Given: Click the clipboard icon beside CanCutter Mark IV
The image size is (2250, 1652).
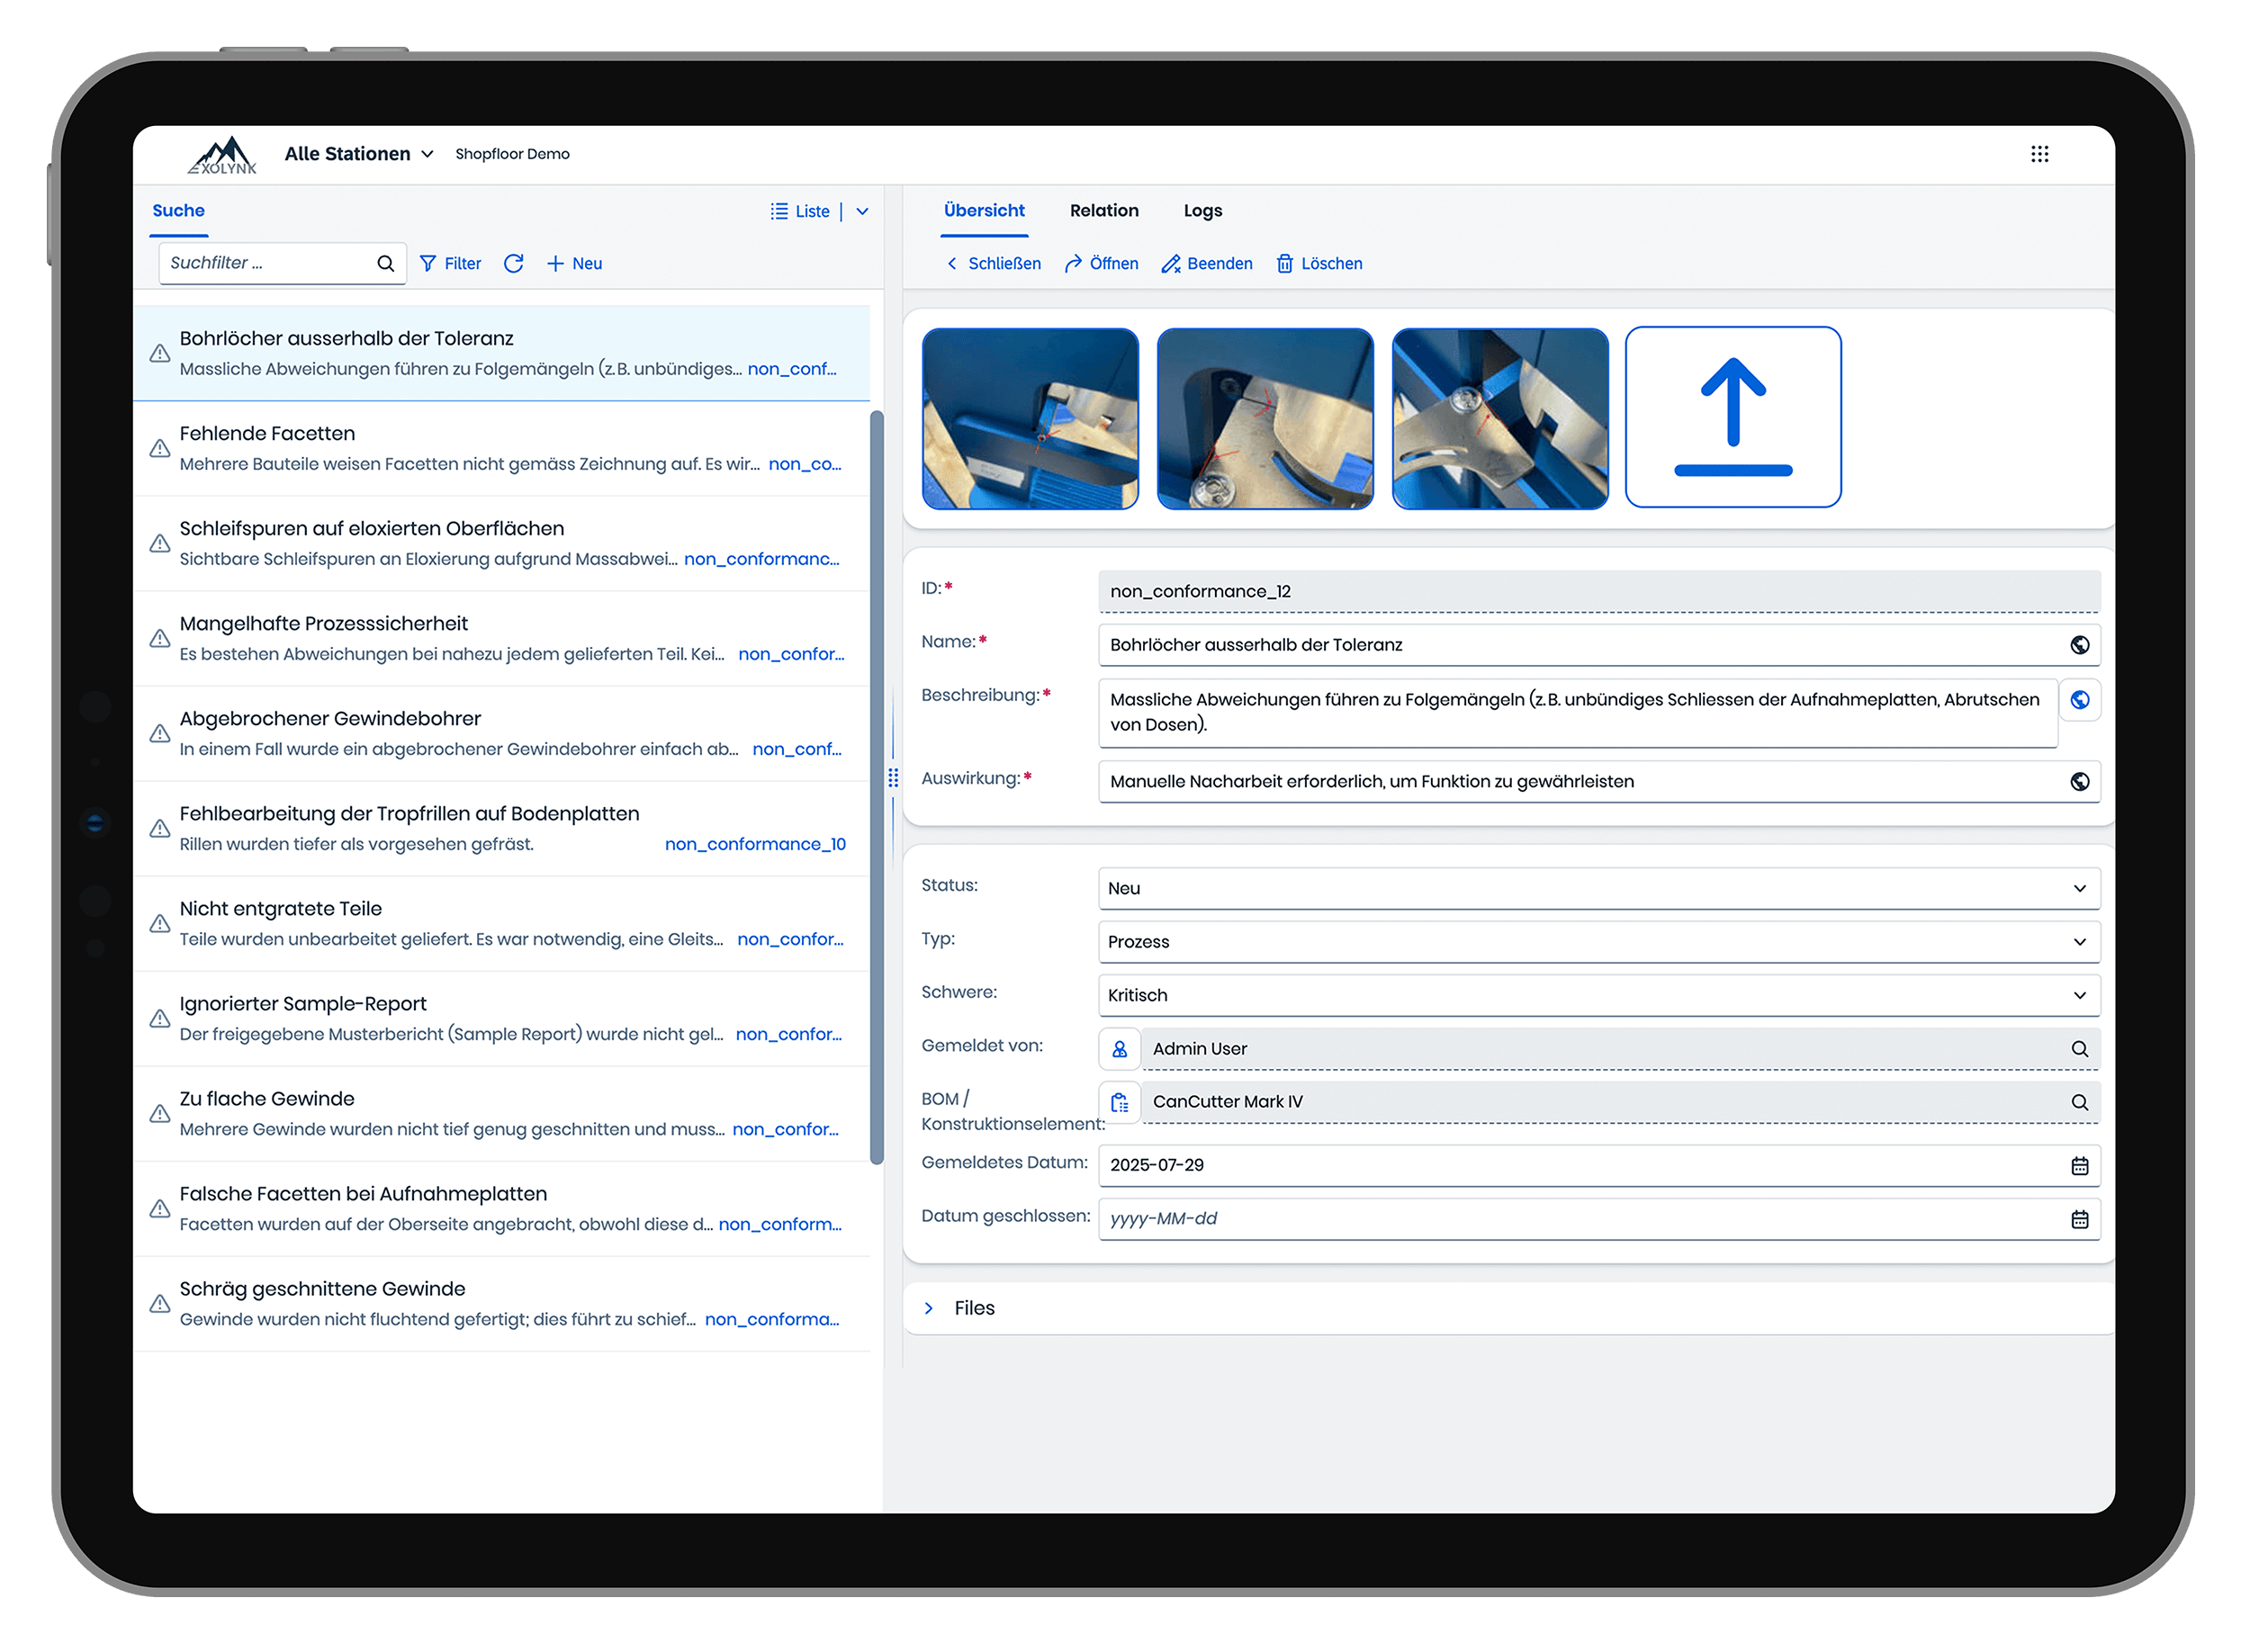Looking at the screenshot, I should [x=1120, y=1103].
